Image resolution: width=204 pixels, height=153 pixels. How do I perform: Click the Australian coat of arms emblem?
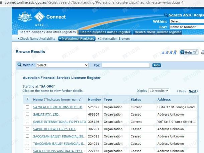[25, 17]
